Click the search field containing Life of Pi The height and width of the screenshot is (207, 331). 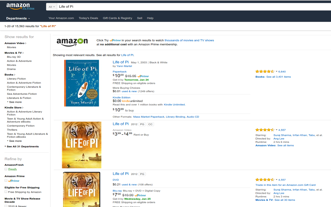pyautogui.click(x=181, y=7)
